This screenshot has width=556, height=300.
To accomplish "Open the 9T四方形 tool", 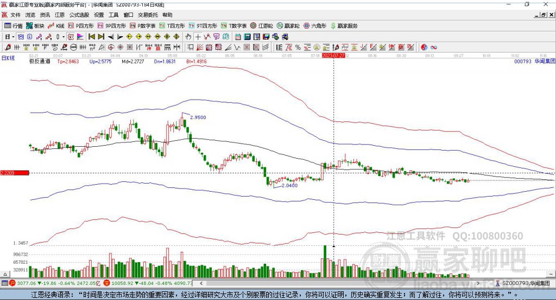I will (203, 26).
